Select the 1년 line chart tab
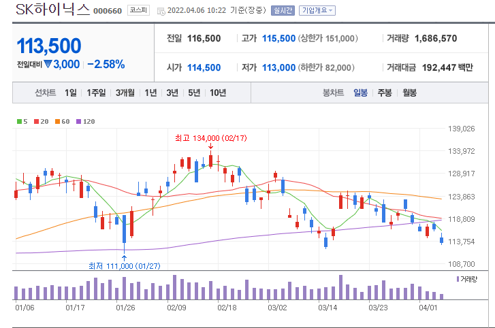This screenshot has height=328, width=495. [150, 93]
